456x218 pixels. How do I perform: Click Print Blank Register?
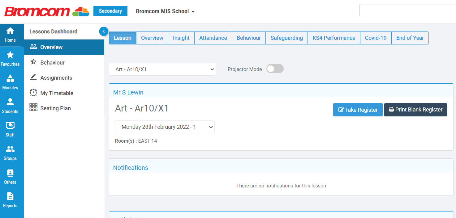coord(415,110)
